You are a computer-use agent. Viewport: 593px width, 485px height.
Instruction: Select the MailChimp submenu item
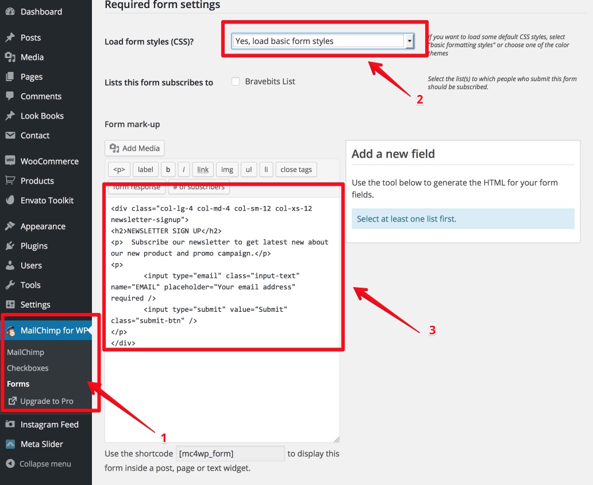[25, 352]
